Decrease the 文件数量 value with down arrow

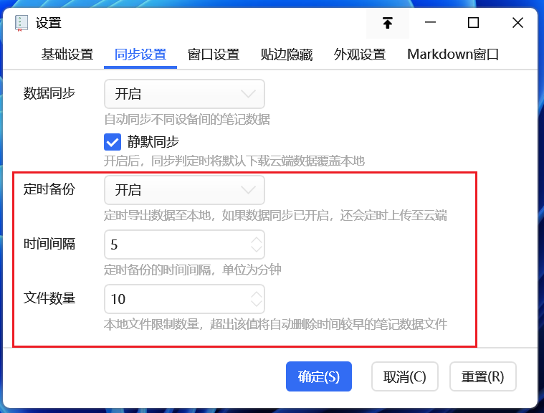(257, 303)
